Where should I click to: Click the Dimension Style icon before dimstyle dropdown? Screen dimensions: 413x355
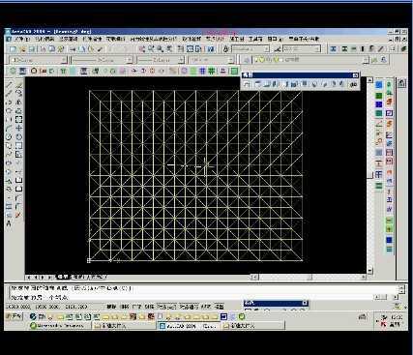(278, 49)
